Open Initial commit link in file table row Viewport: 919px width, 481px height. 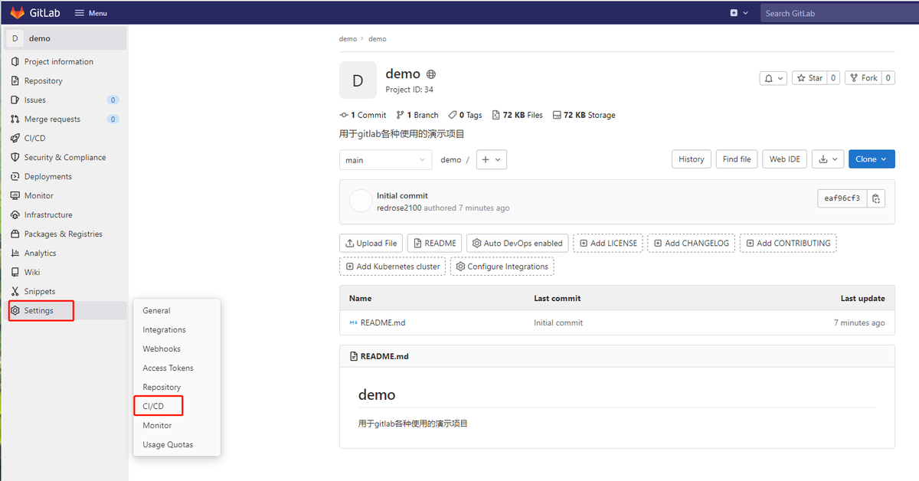click(558, 322)
